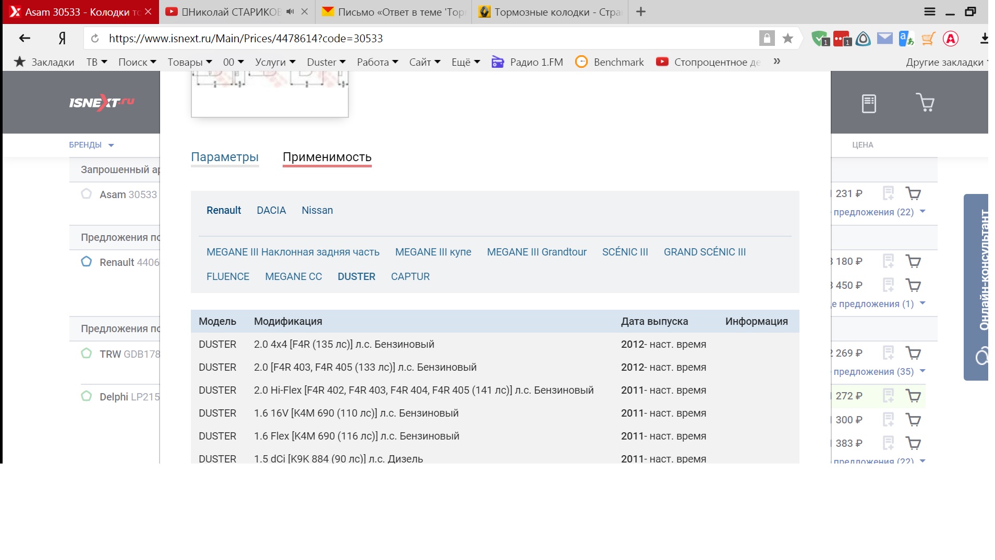Select the Nissan make filter
Image resolution: width=995 pixels, height=560 pixels.
click(317, 210)
